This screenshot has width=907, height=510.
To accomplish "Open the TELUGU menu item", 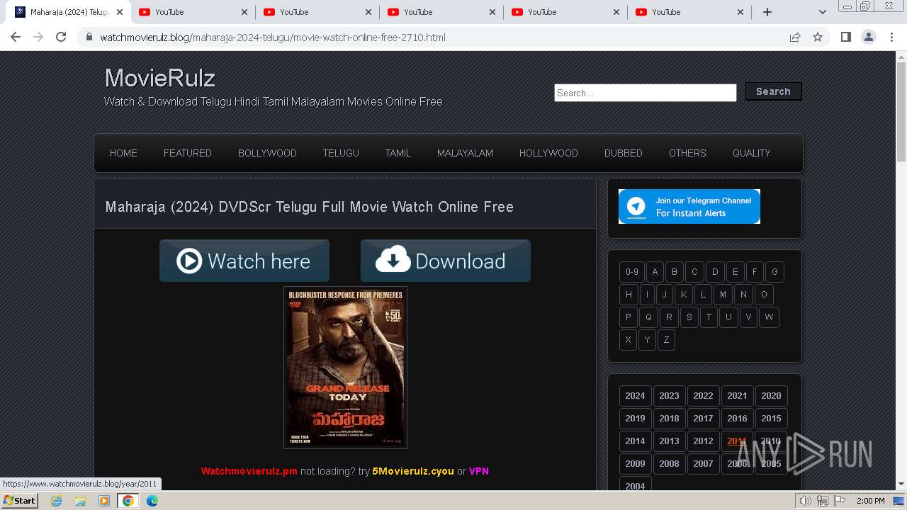I will (341, 153).
